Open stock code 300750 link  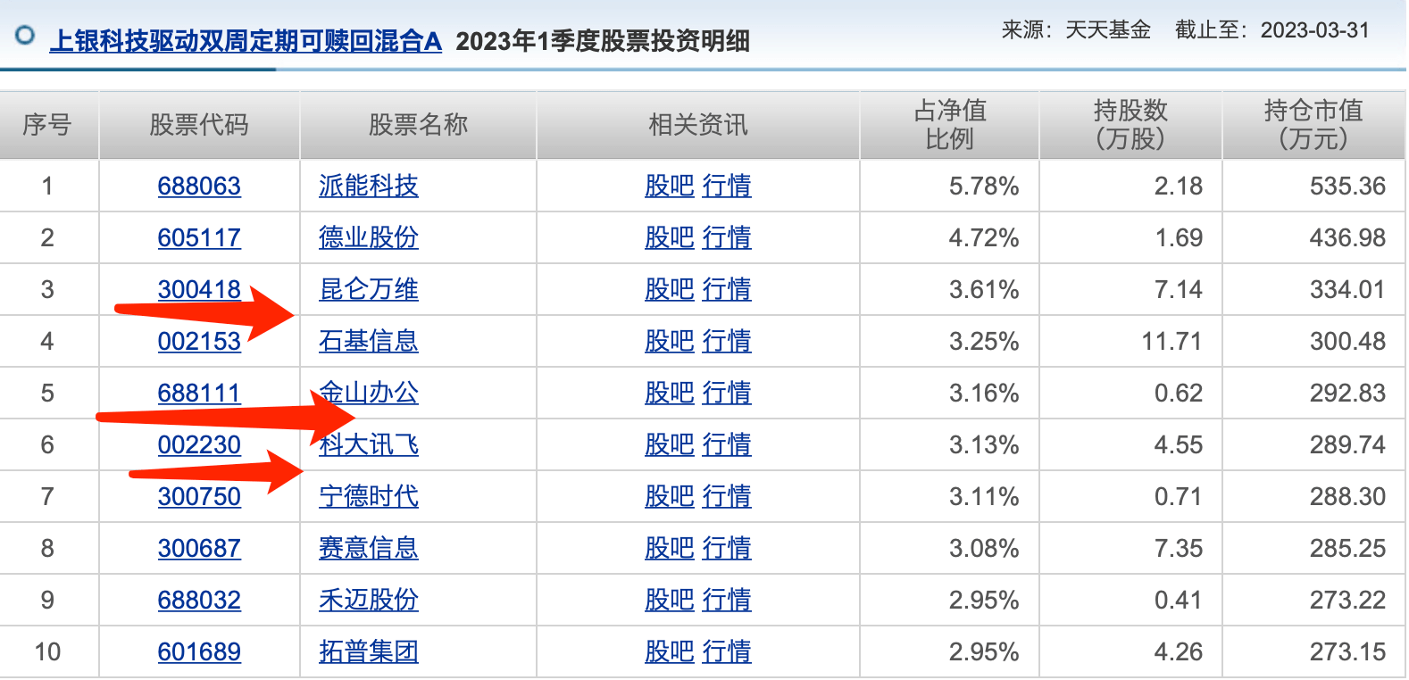pyautogui.click(x=199, y=497)
